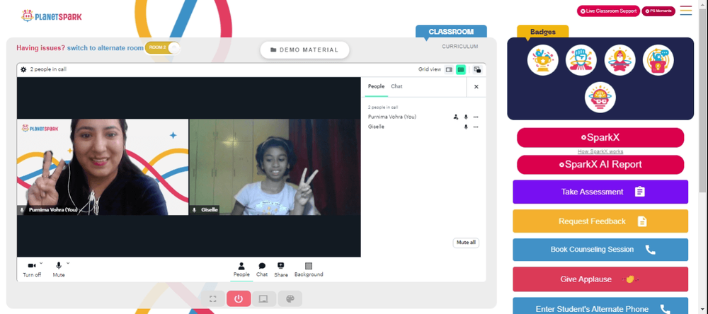Open PS Moments
Image resolution: width=708 pixels, height=314 pixels.
coord(658,11)
